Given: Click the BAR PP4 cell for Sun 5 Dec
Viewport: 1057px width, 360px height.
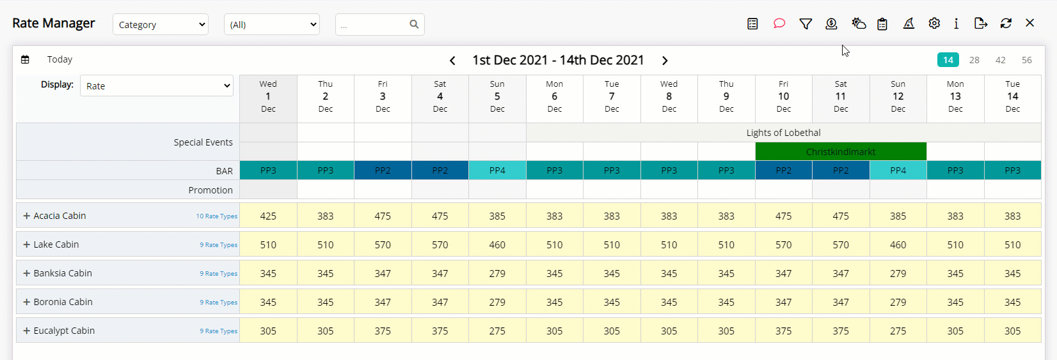Looking at the screenshot, I should point(497,170).
